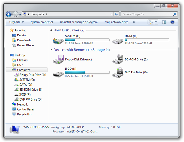Expand the arrow after Computer in address bar
184x142 pixels.
[47, 14]
